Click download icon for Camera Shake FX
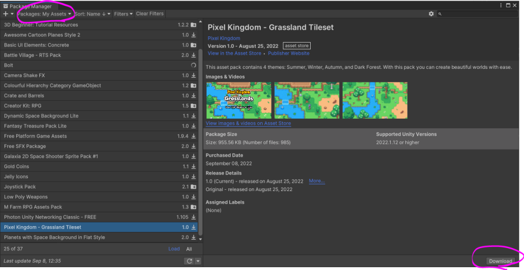Viewport: 524px width, 270px height. 194,75
